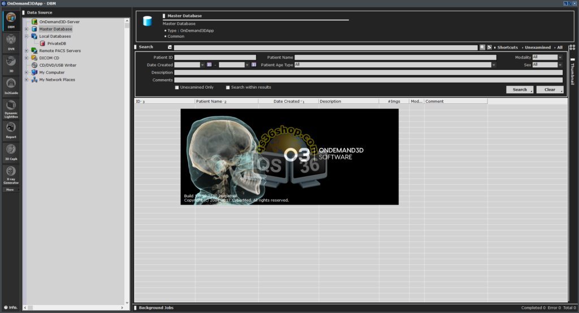Open the start Date Created dropdown
The image size is (579, 313).
[x=202, y=65]
